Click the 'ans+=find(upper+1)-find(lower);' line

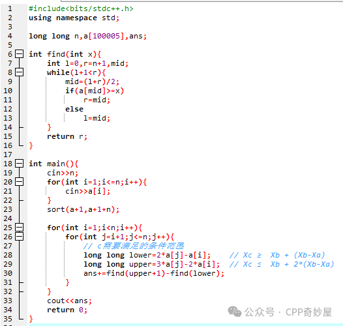(x=154, y=273)
